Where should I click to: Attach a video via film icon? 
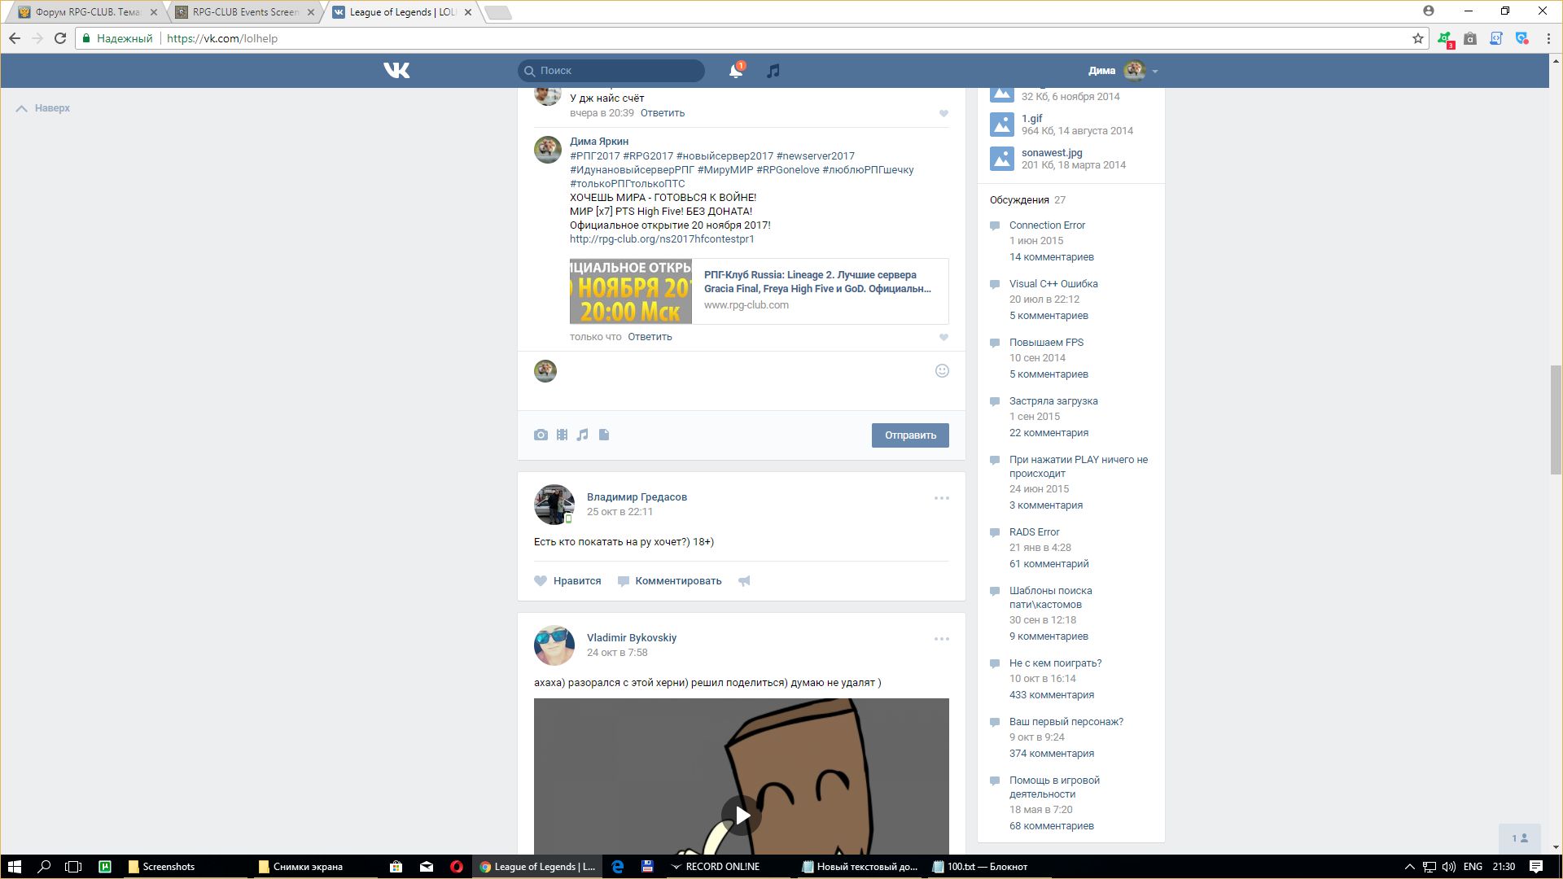click(x=562, y=435)
